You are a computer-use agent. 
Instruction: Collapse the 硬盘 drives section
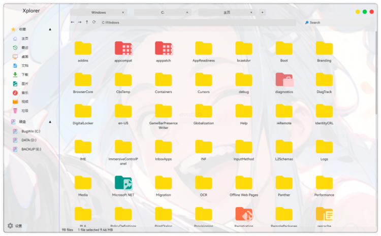coord(50,122)
